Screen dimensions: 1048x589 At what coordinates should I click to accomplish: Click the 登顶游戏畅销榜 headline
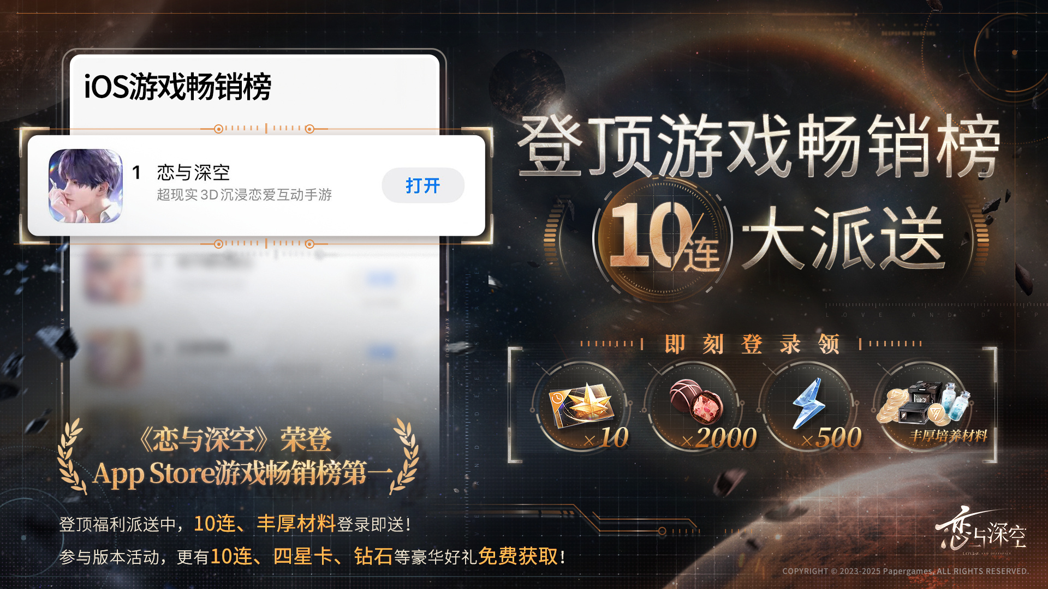pos(759,146)
